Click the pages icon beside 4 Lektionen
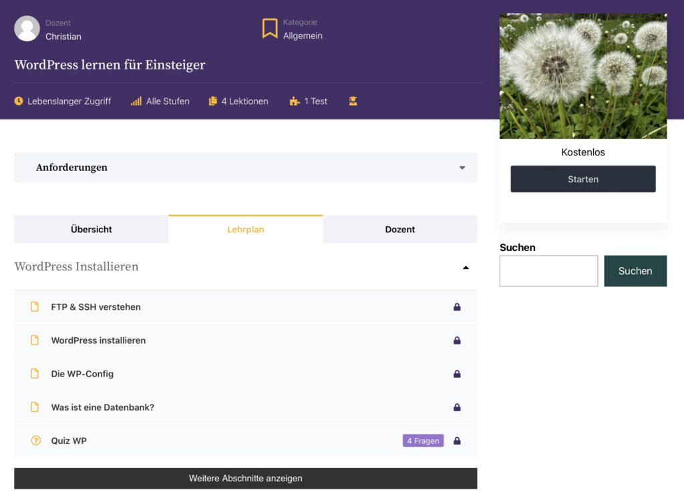Image resolution: width=684 pixels, height=498 pixels. 213,101
